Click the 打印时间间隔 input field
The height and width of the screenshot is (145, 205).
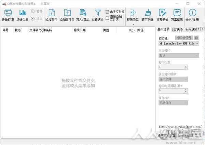(172, 91)
